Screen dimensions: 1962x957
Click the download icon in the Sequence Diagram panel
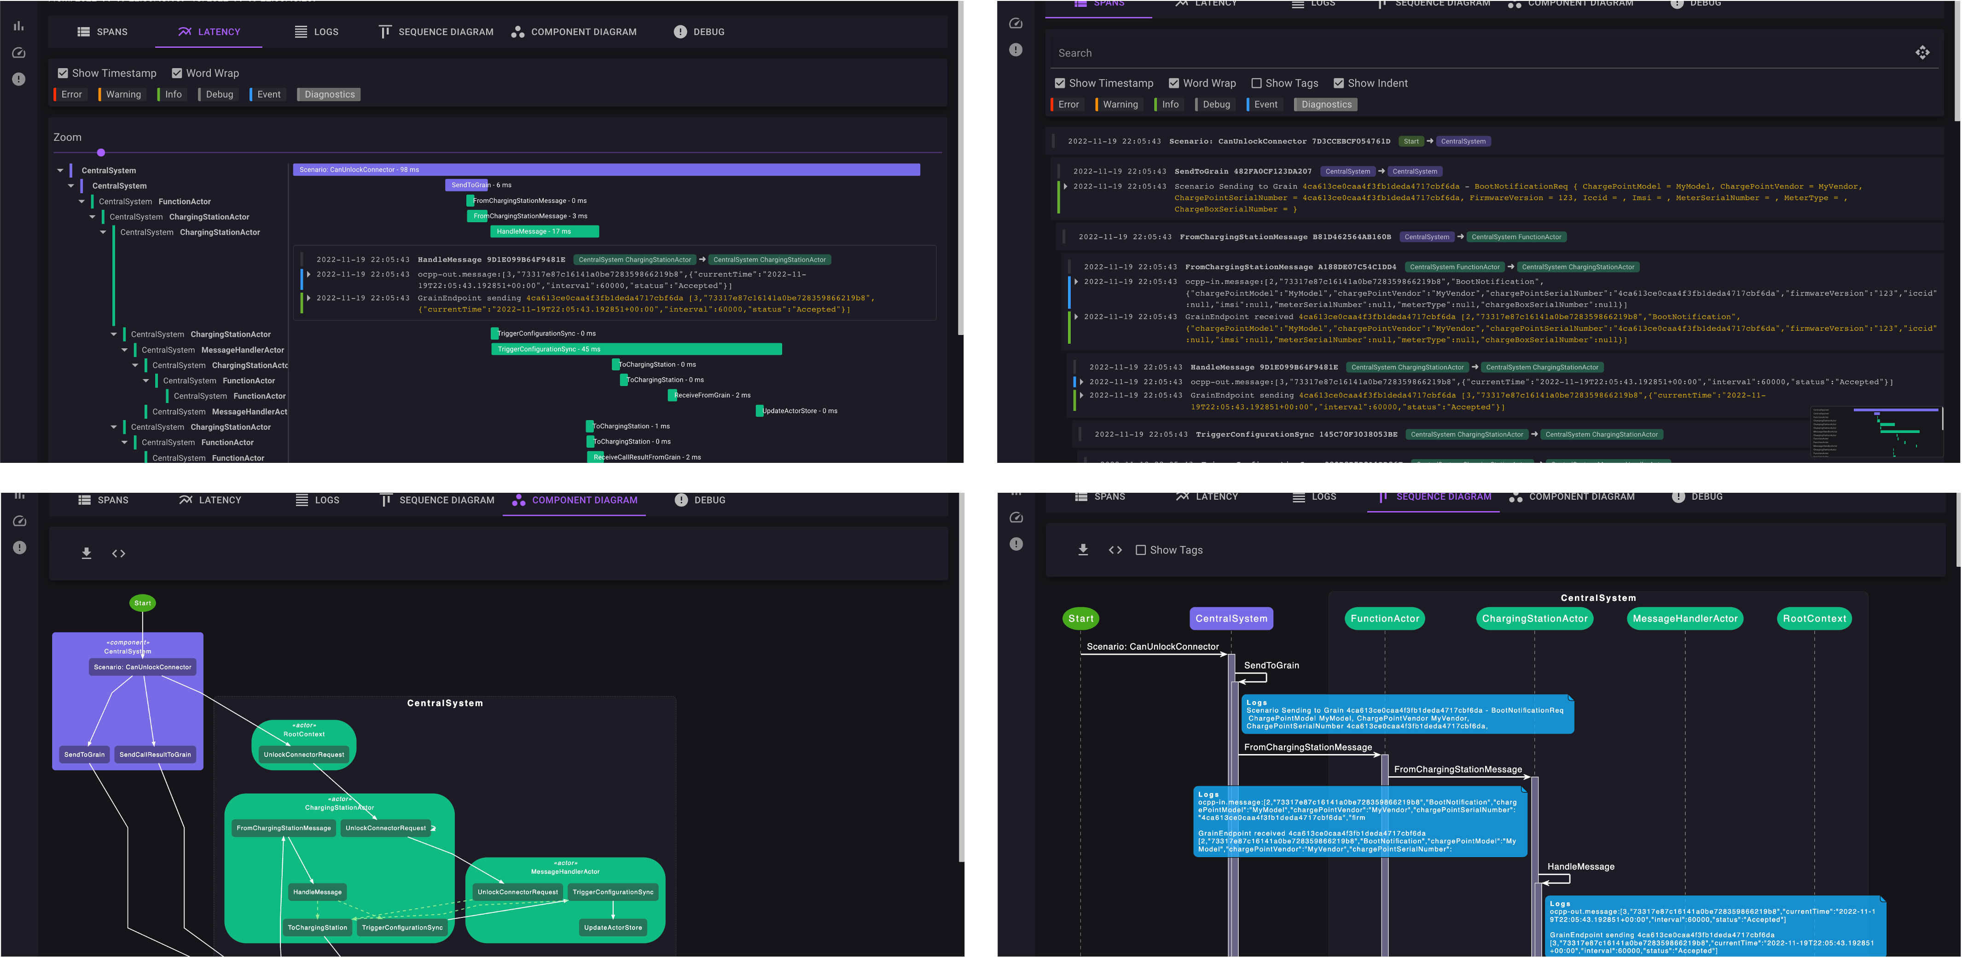1083,550
